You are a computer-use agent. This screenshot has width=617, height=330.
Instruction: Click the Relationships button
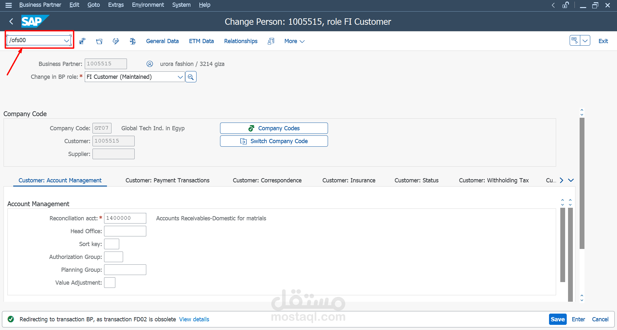coord(241,41)
